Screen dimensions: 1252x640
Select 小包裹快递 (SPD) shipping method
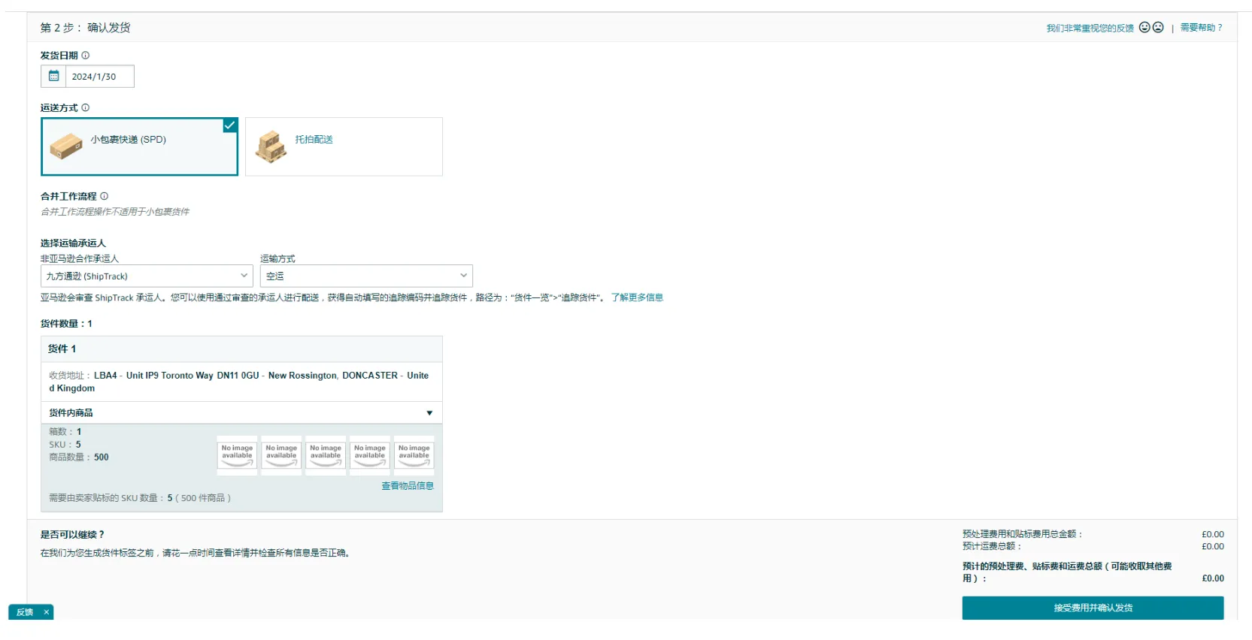[139, 146]
